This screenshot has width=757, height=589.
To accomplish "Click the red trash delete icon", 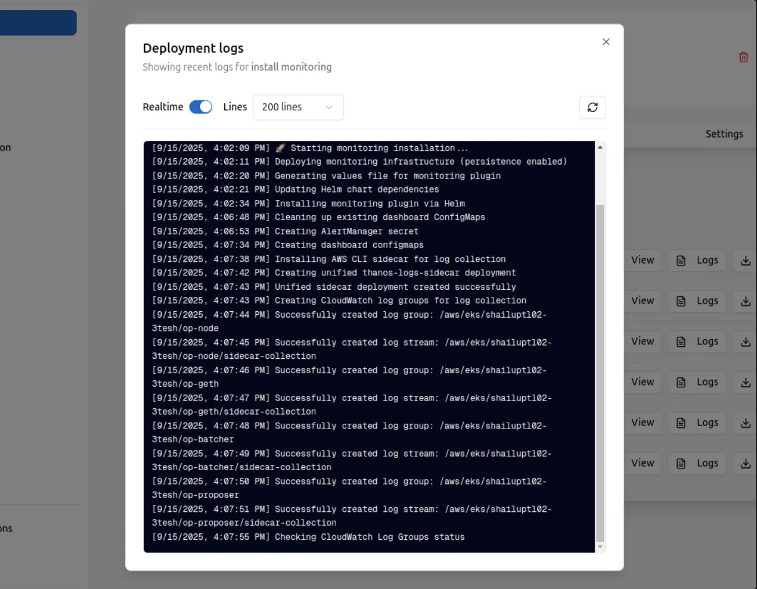I will (743, 57).
